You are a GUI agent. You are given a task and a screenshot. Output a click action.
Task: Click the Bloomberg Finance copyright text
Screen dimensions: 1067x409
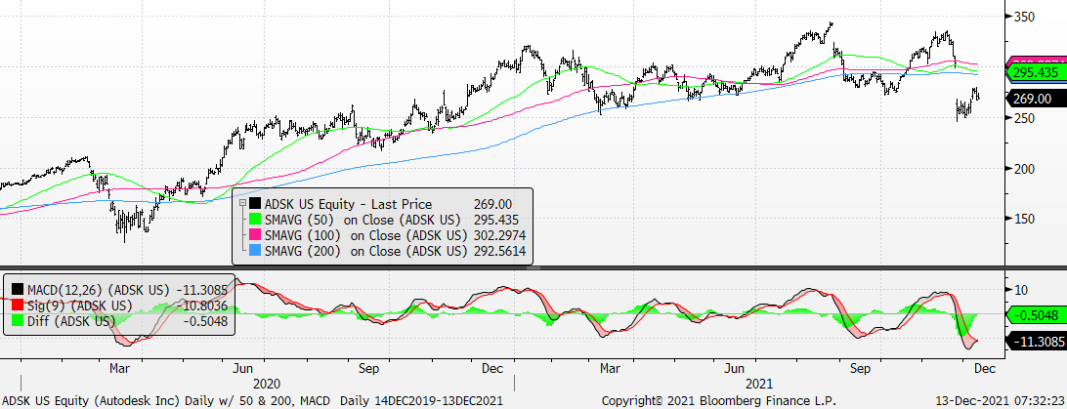pyautogui.click(x=719, y=401)
